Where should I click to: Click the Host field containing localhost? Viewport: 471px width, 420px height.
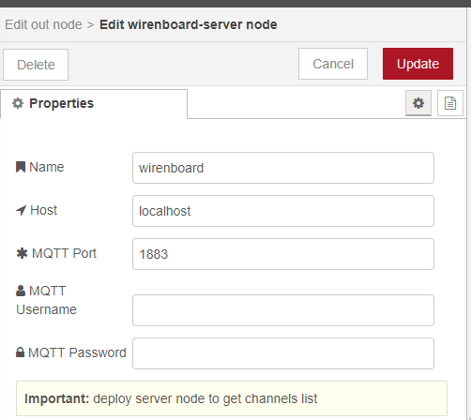(283, 211)
